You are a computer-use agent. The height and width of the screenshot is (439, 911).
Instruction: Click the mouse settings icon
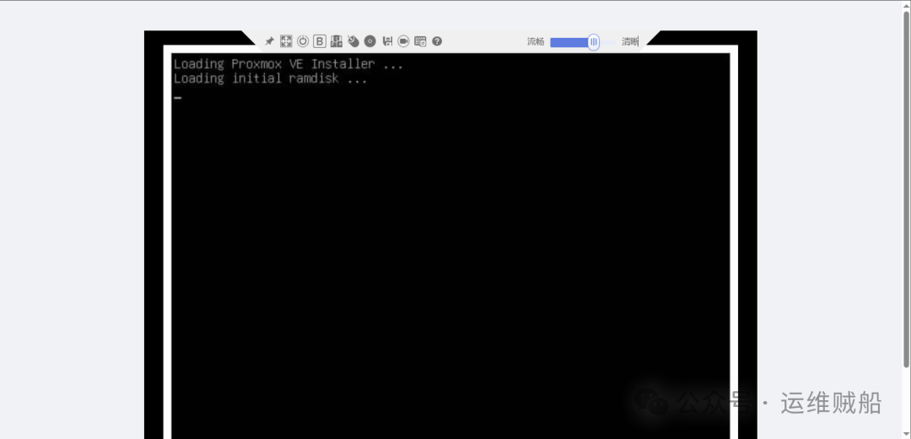pos(353,41)
